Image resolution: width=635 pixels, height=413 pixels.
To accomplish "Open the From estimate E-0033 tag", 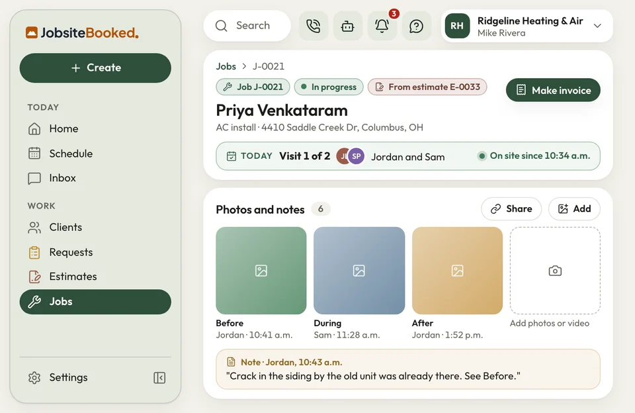I will point(427,87).
